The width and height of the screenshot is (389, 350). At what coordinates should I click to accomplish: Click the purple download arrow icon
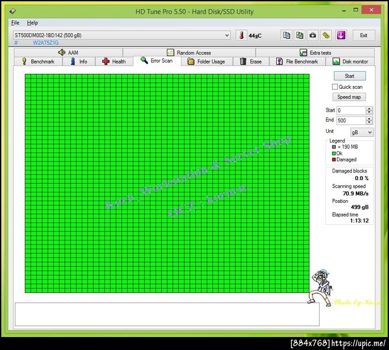click(341, 35)
